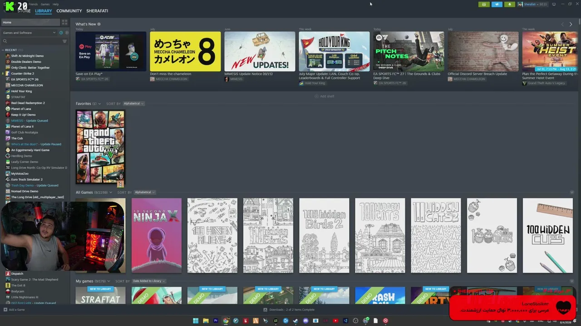Click the Home button in sidebar
The height and width of the screenshot is (326, 581).
coord(30,22)
